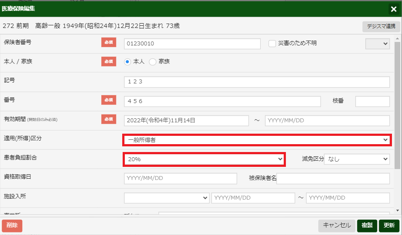402x235 pixels.
Task: Click the 適用(所得)区分 label
Action: pyautogui.click(x=23, y=138)
